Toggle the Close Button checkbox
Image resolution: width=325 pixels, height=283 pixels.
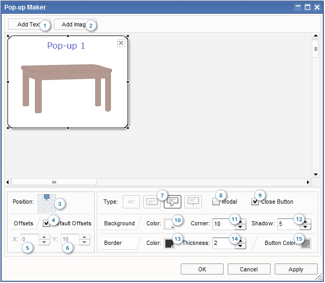click(x=255, y=202)
